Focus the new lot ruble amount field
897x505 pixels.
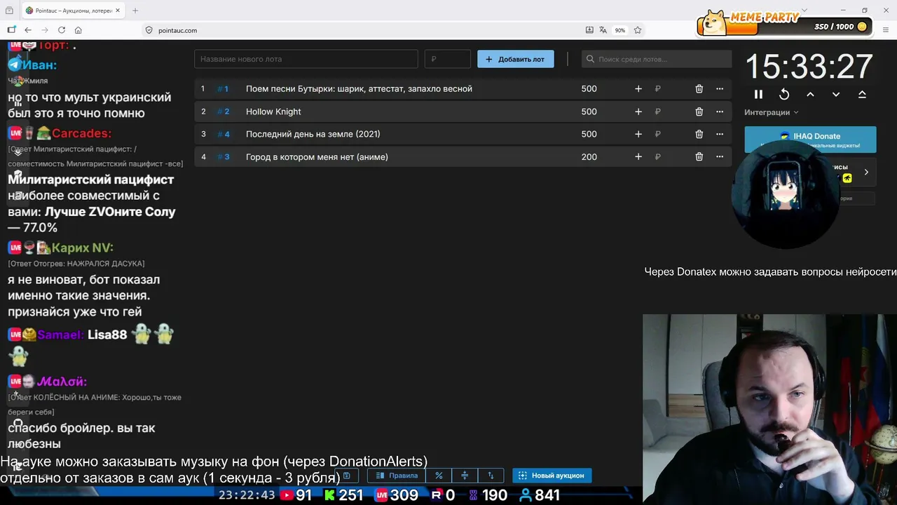point(447,59)
